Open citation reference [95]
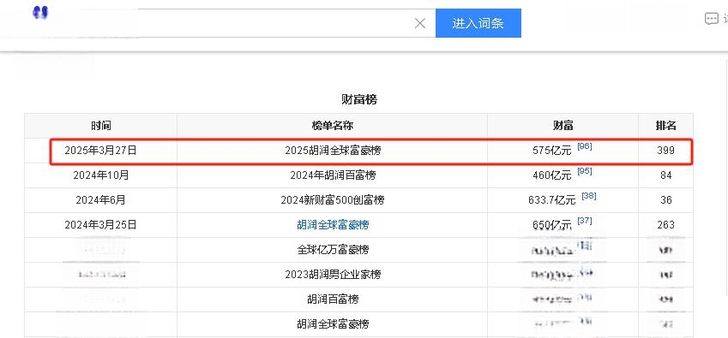 (x=585, y=171)
